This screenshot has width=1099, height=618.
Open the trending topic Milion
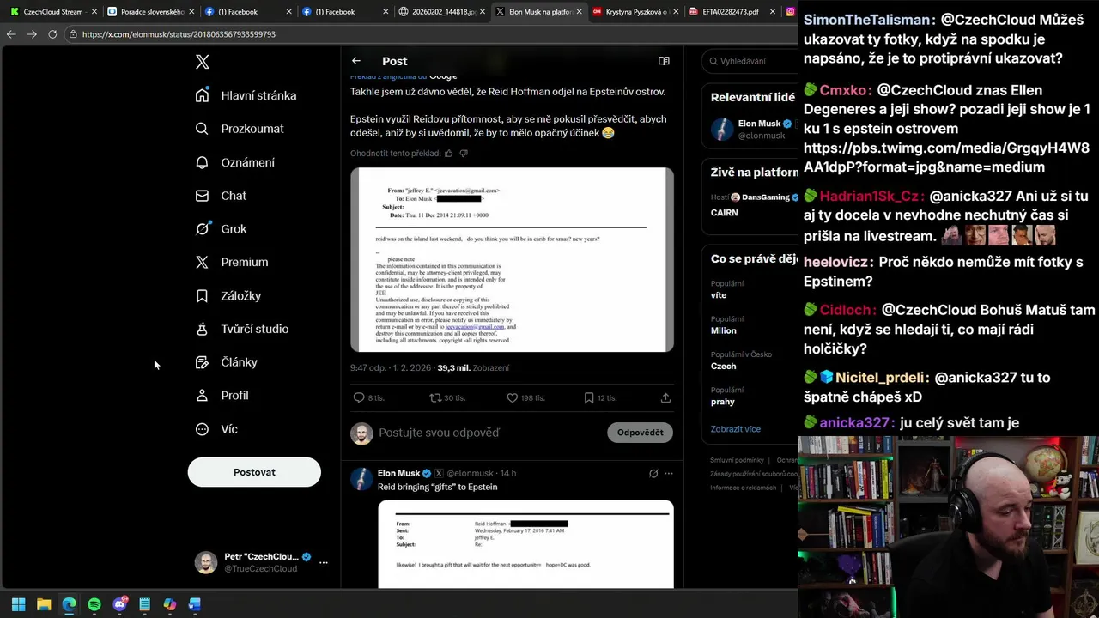[723, 330]
